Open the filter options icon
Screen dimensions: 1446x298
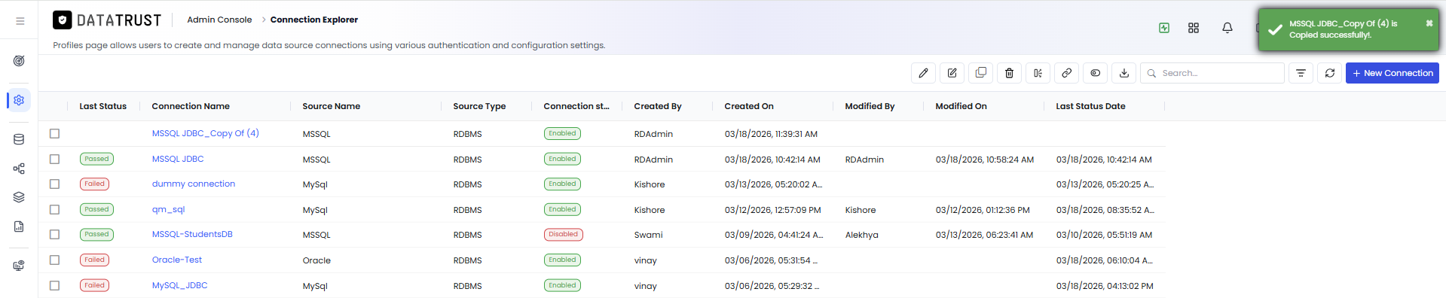tap(1301, 73)
